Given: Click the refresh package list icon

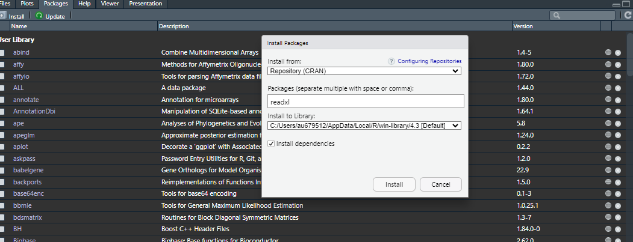Looking at the screenshot, I should (x=628, y=16).
